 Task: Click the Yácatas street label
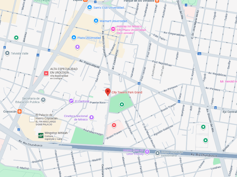click(x=132, y=72)
